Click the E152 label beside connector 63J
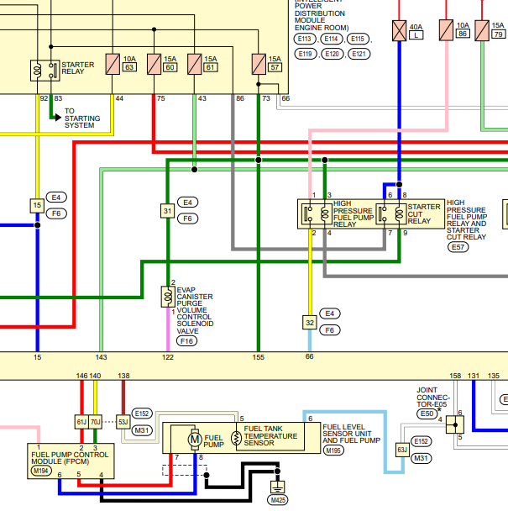Screen dimensions: 508x511 coord(421,441)
